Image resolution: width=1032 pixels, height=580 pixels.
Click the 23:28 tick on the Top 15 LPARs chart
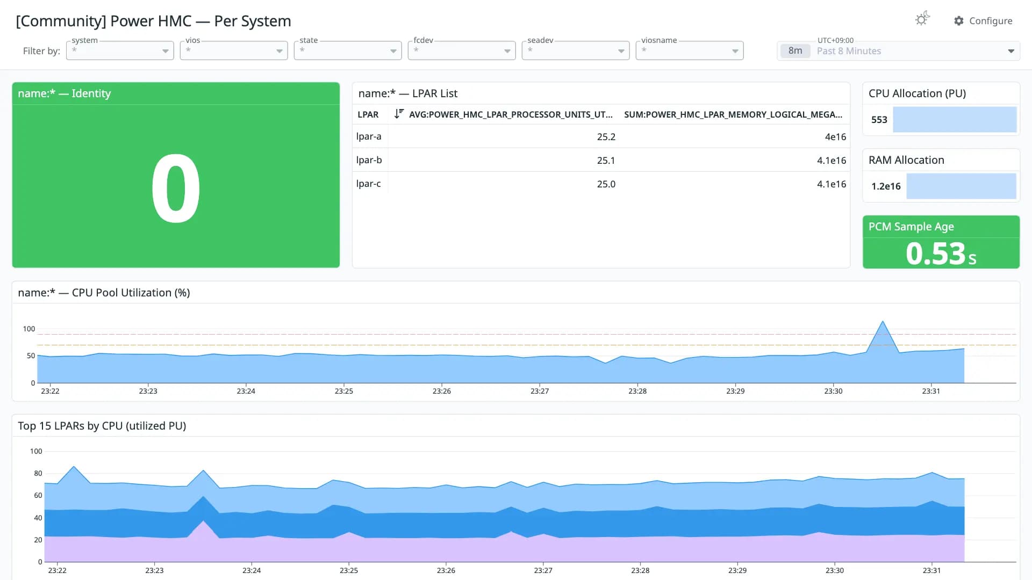tap(640, 570)
